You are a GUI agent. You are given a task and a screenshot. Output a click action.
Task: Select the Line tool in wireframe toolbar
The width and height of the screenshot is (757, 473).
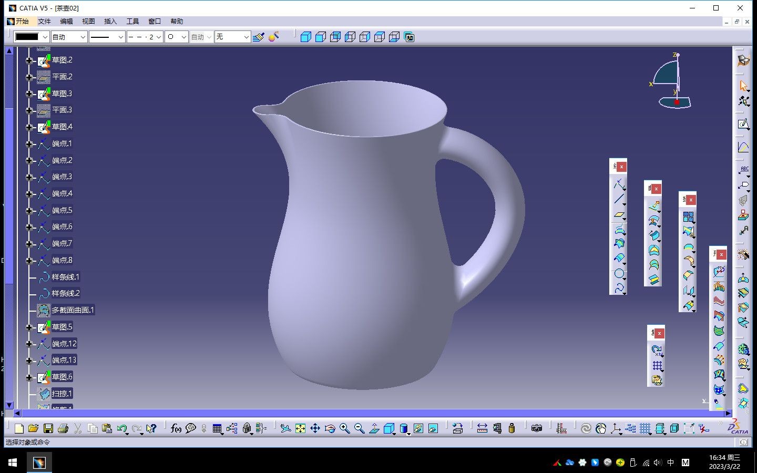pyautogui.click(x=619, y=199)
